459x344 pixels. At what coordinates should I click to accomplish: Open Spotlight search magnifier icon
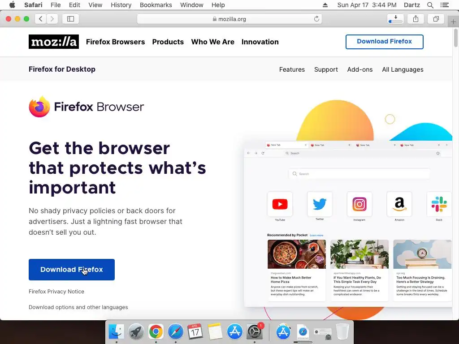point(430,5)
